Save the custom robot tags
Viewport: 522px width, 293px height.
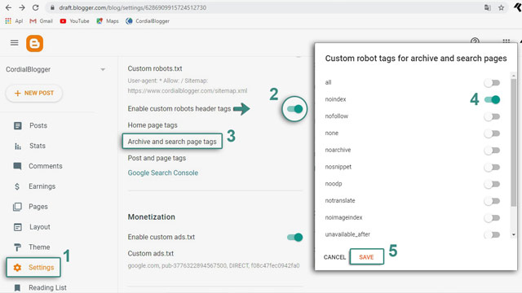click(x=366, y=257)
